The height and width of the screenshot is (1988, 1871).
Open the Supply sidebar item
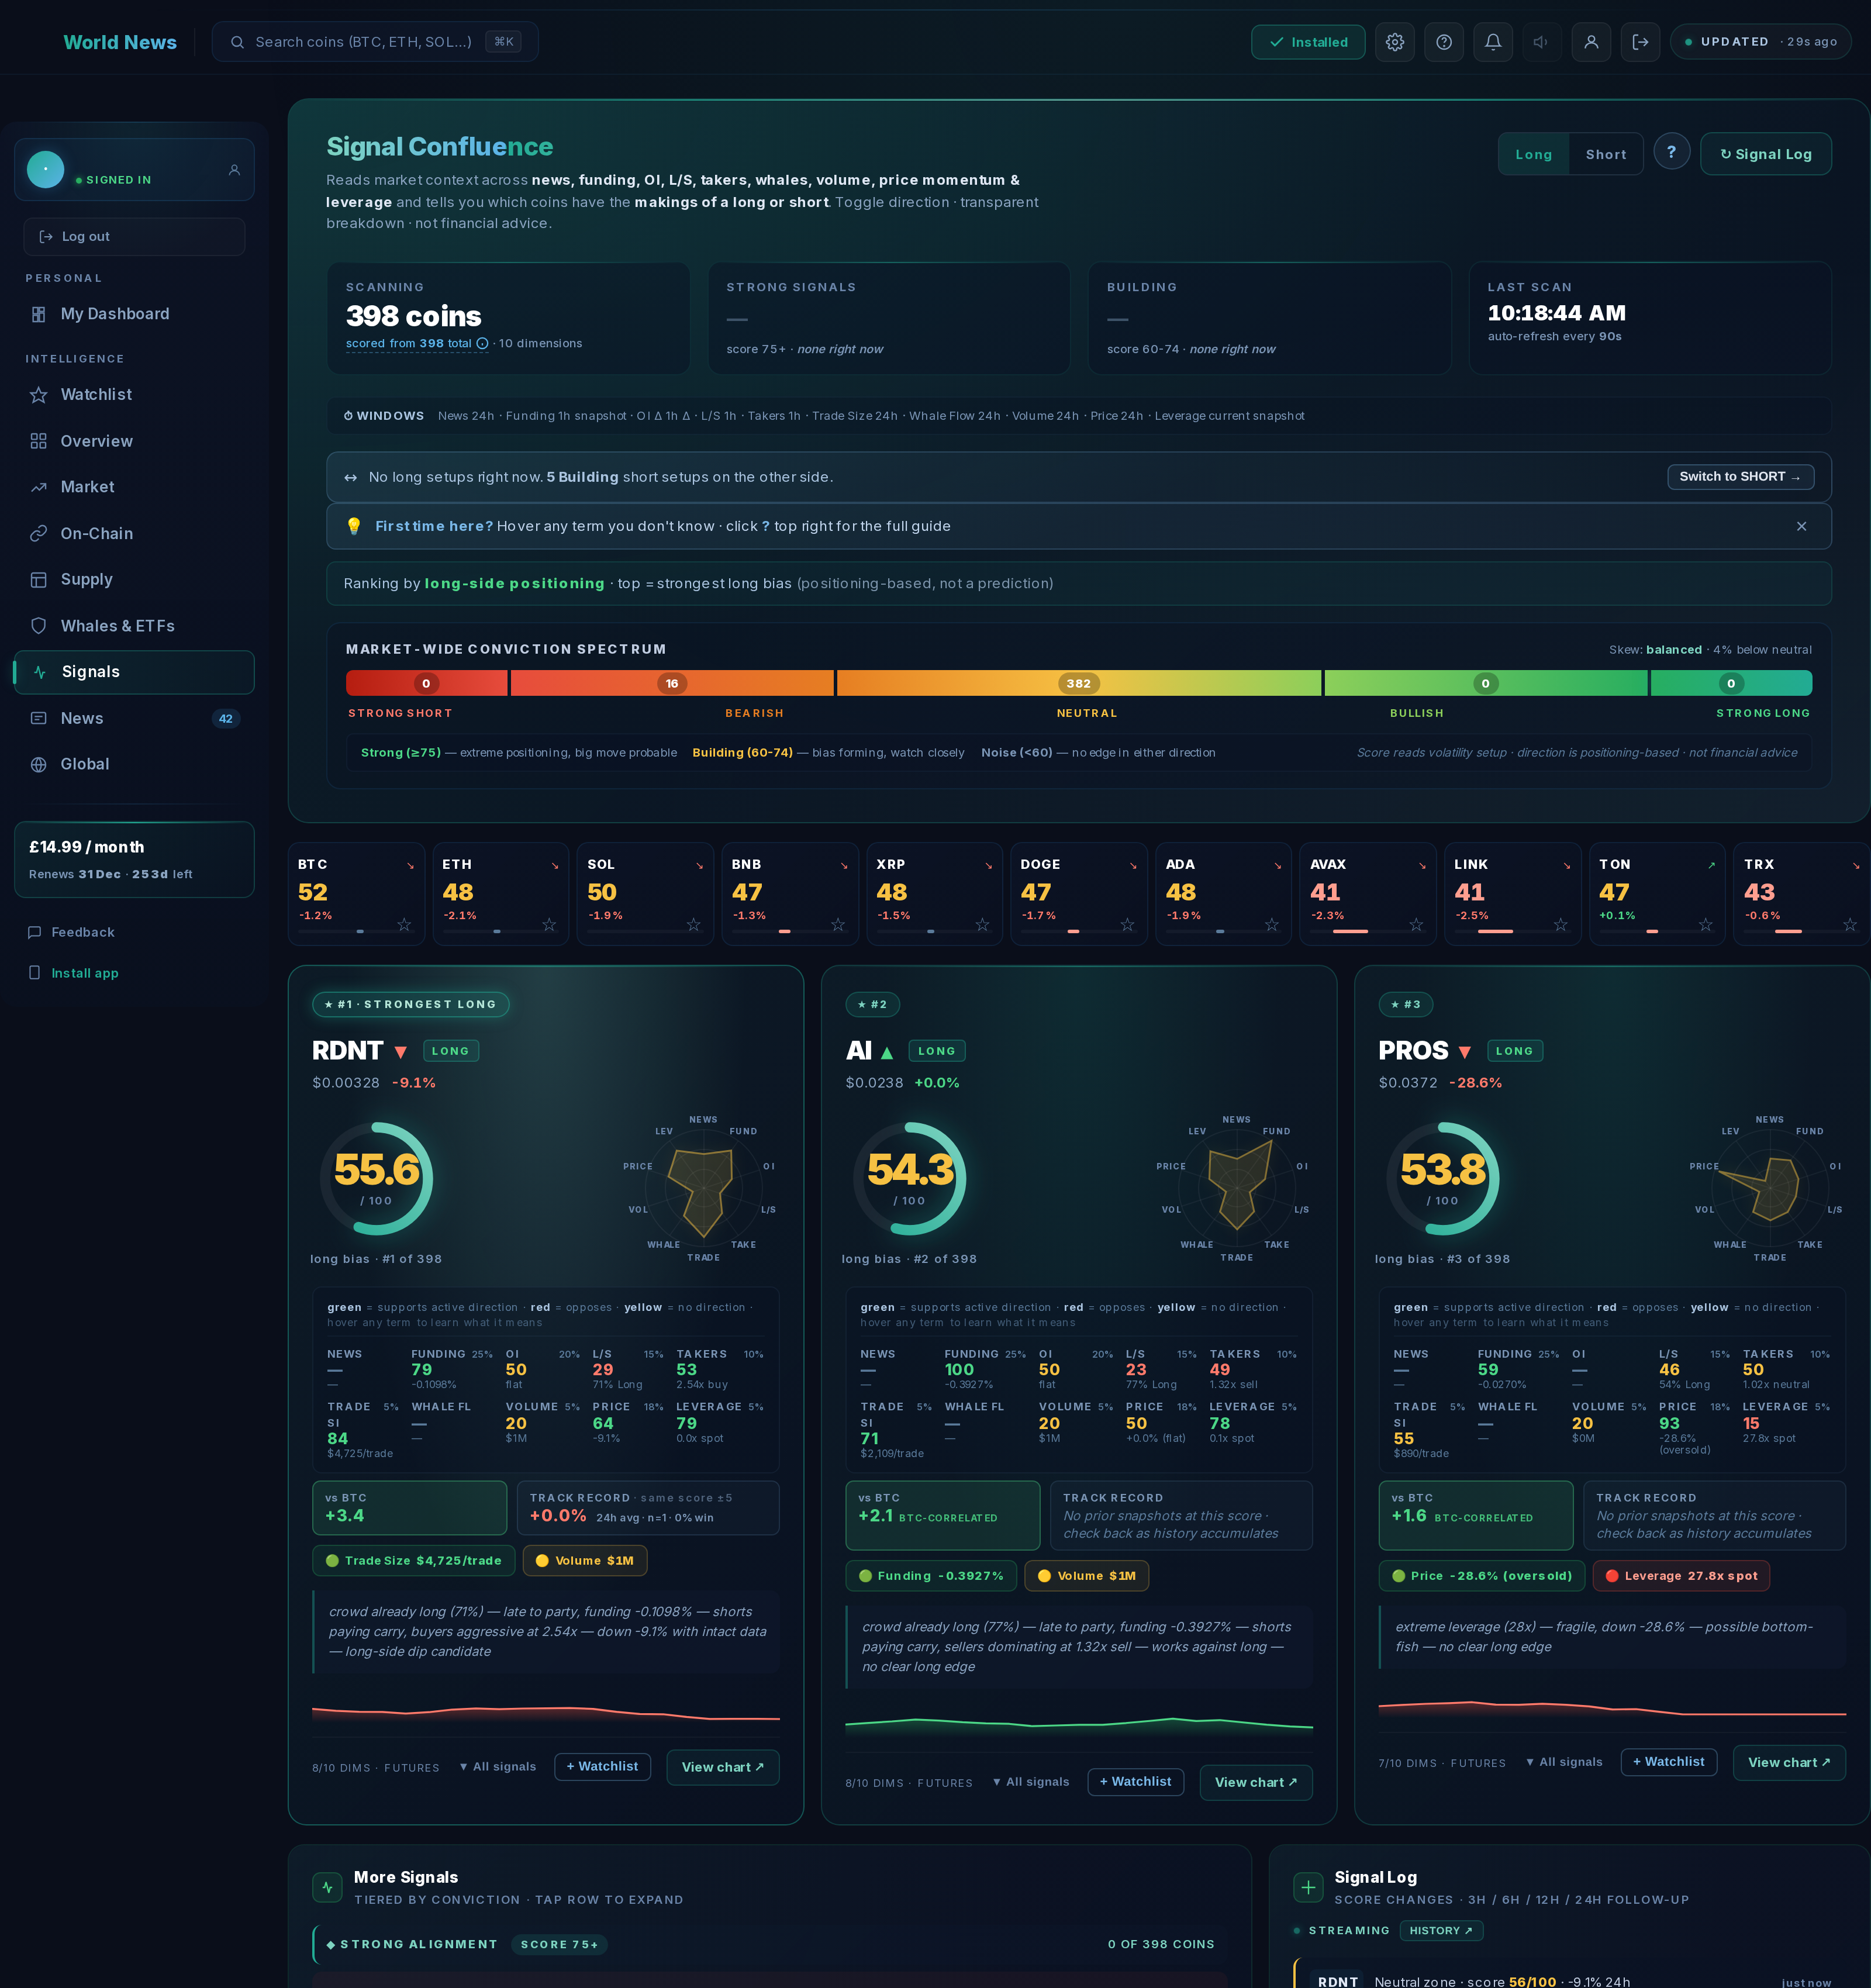pos(134,580)
